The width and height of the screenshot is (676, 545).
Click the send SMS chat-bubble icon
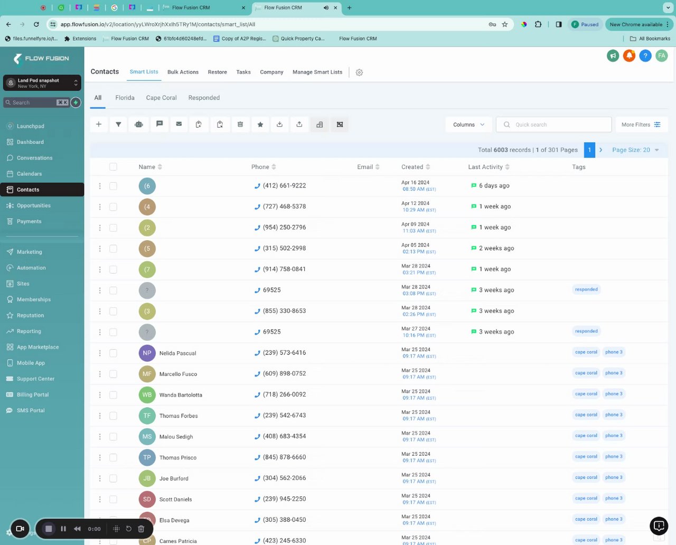[x=159, y=125]
